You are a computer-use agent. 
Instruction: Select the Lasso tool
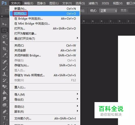click(4, 37)
